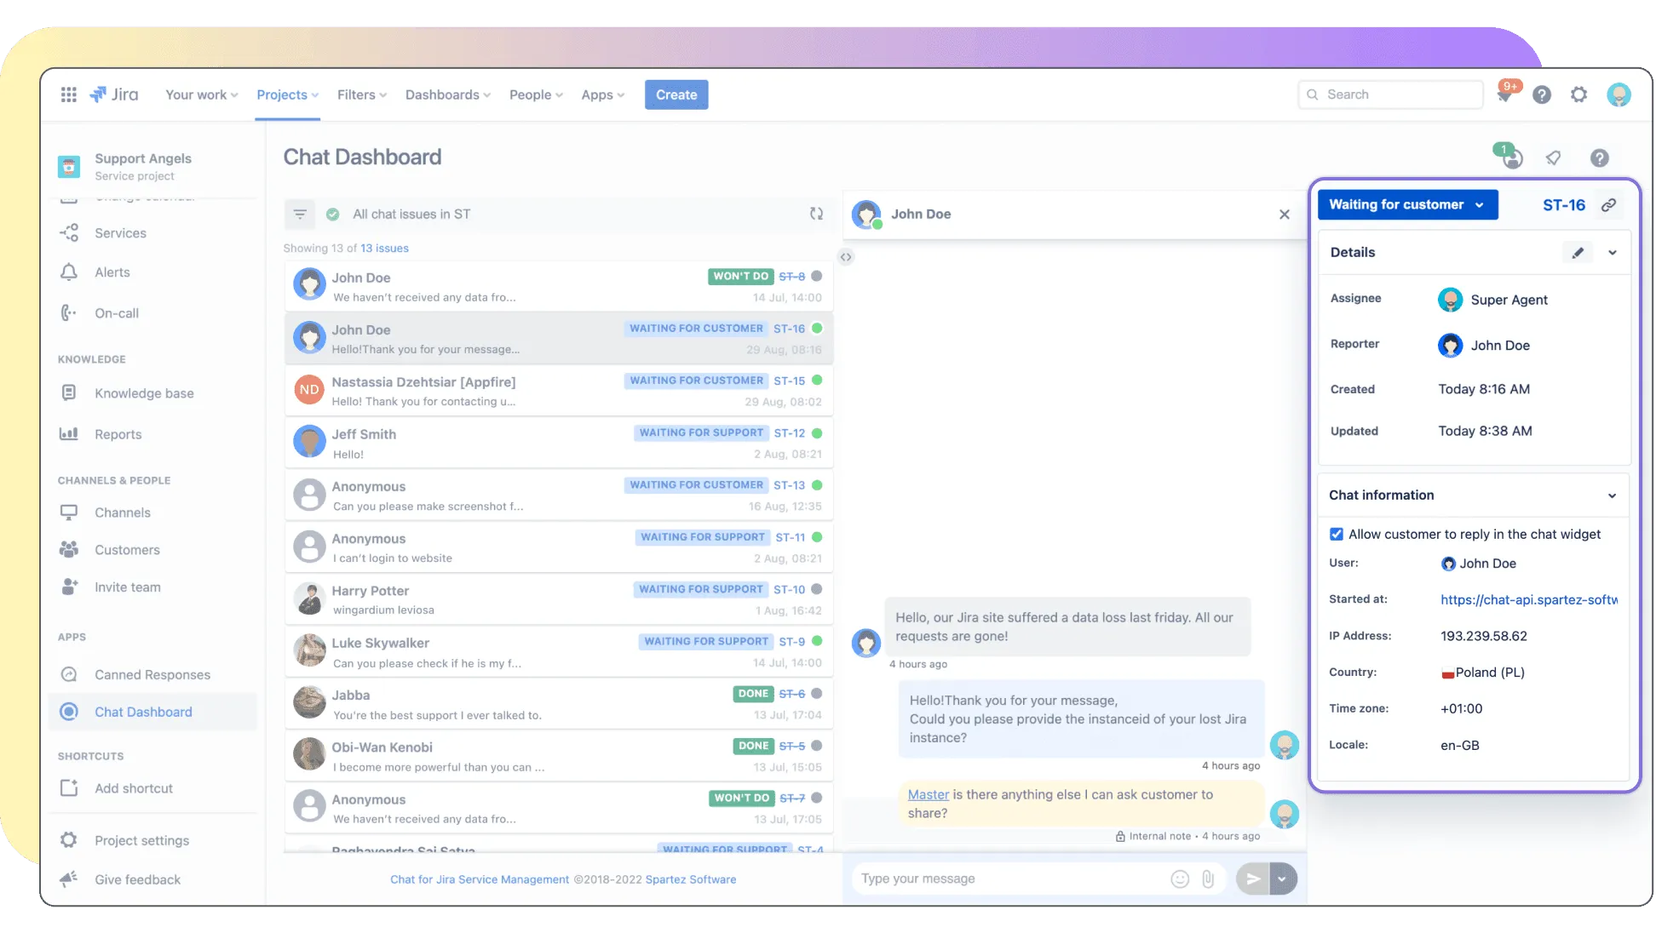Open the Waiting for customer status dropdown

[x=1407, y=205]
